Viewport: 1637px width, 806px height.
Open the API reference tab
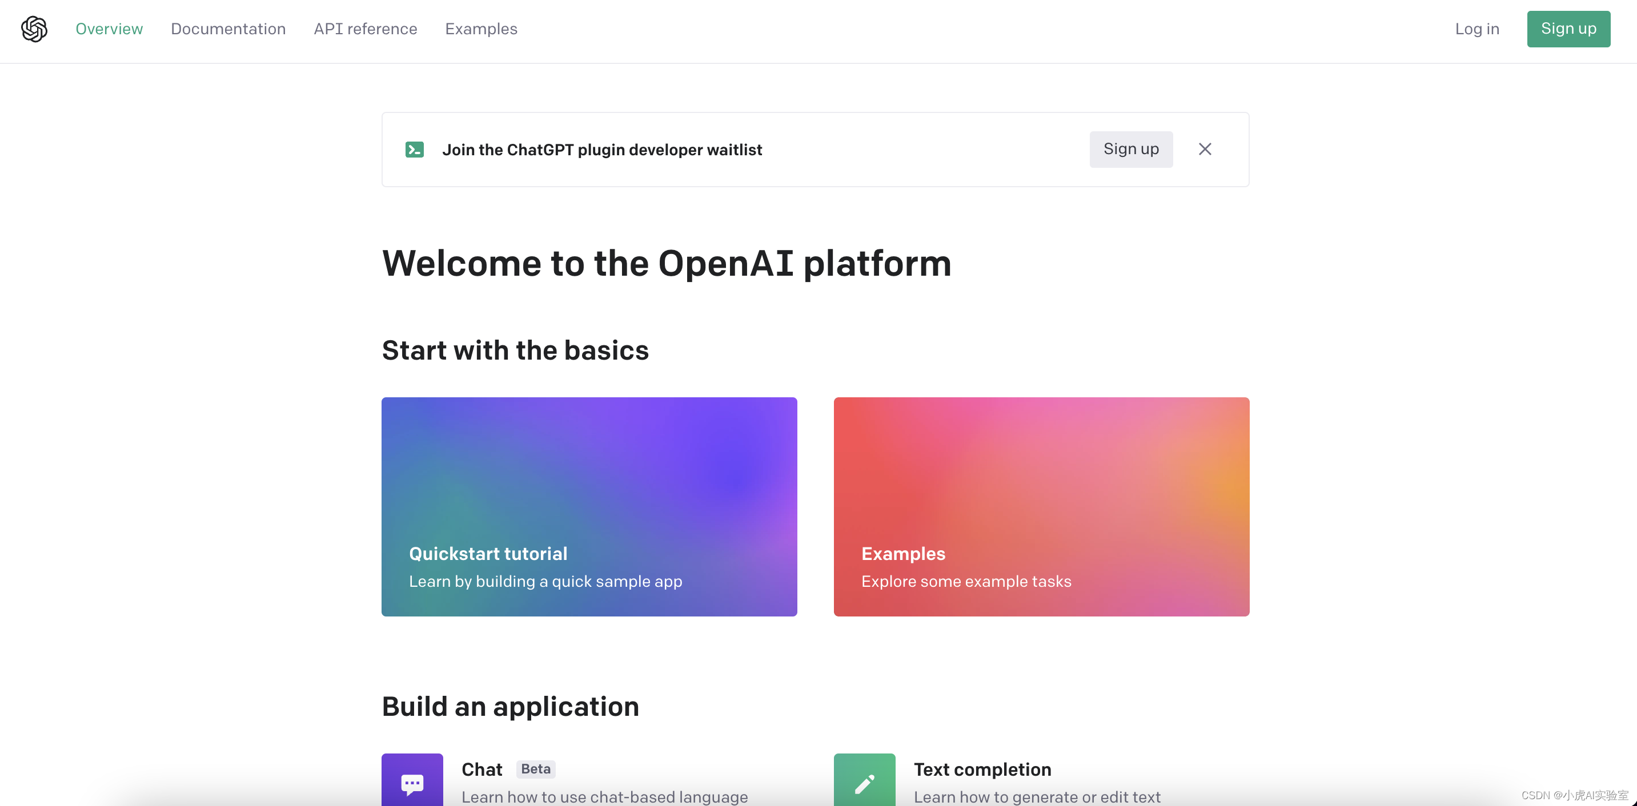click(x=366, y=29)
